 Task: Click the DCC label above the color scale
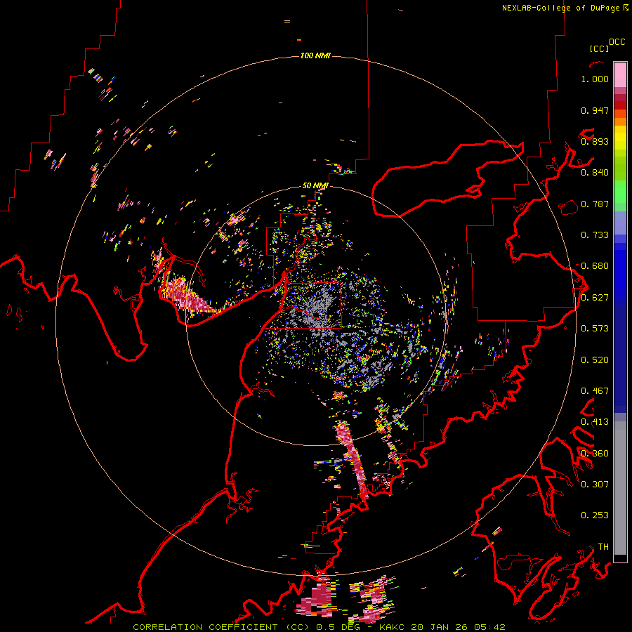(x=617, y=42)
